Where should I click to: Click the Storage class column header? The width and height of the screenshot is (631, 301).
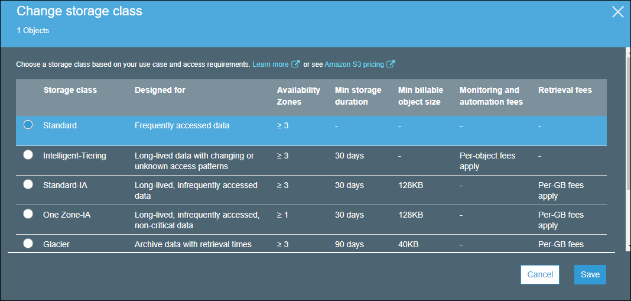70,90
